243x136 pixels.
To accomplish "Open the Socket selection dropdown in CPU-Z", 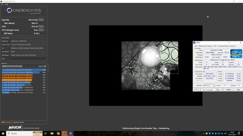I will (x=209, y=85).
